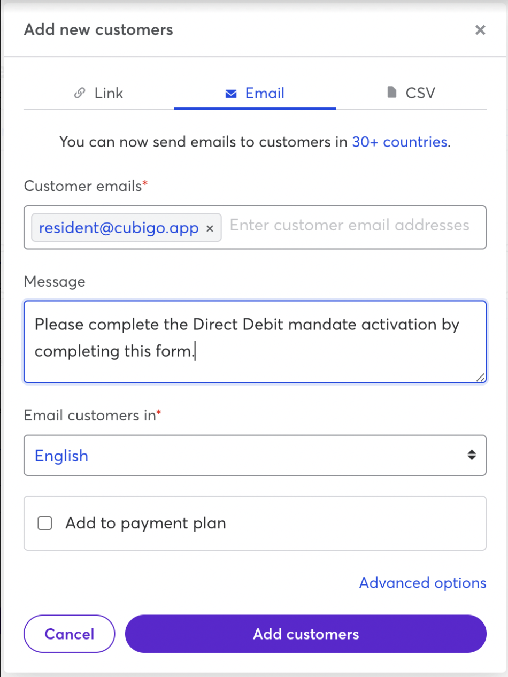The width and height of the screenshot is (508, 677).
Task: Click the Cancel button
Action: (70, 634)
